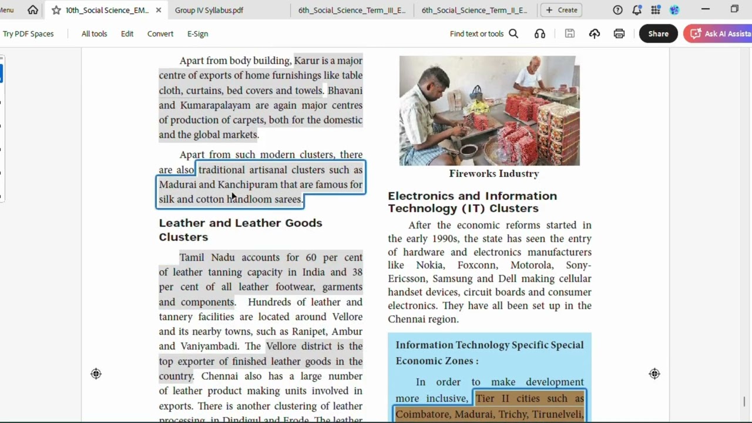The width and height of the screenshot is (752, 423).
Task: Open the E-Sign tool
Action: pos(197,33)
